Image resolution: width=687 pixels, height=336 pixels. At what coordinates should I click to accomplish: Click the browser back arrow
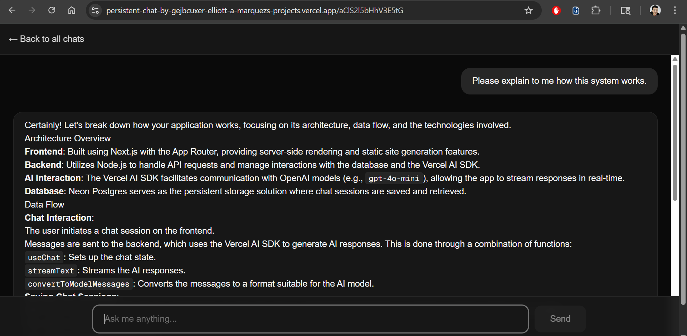12,10
